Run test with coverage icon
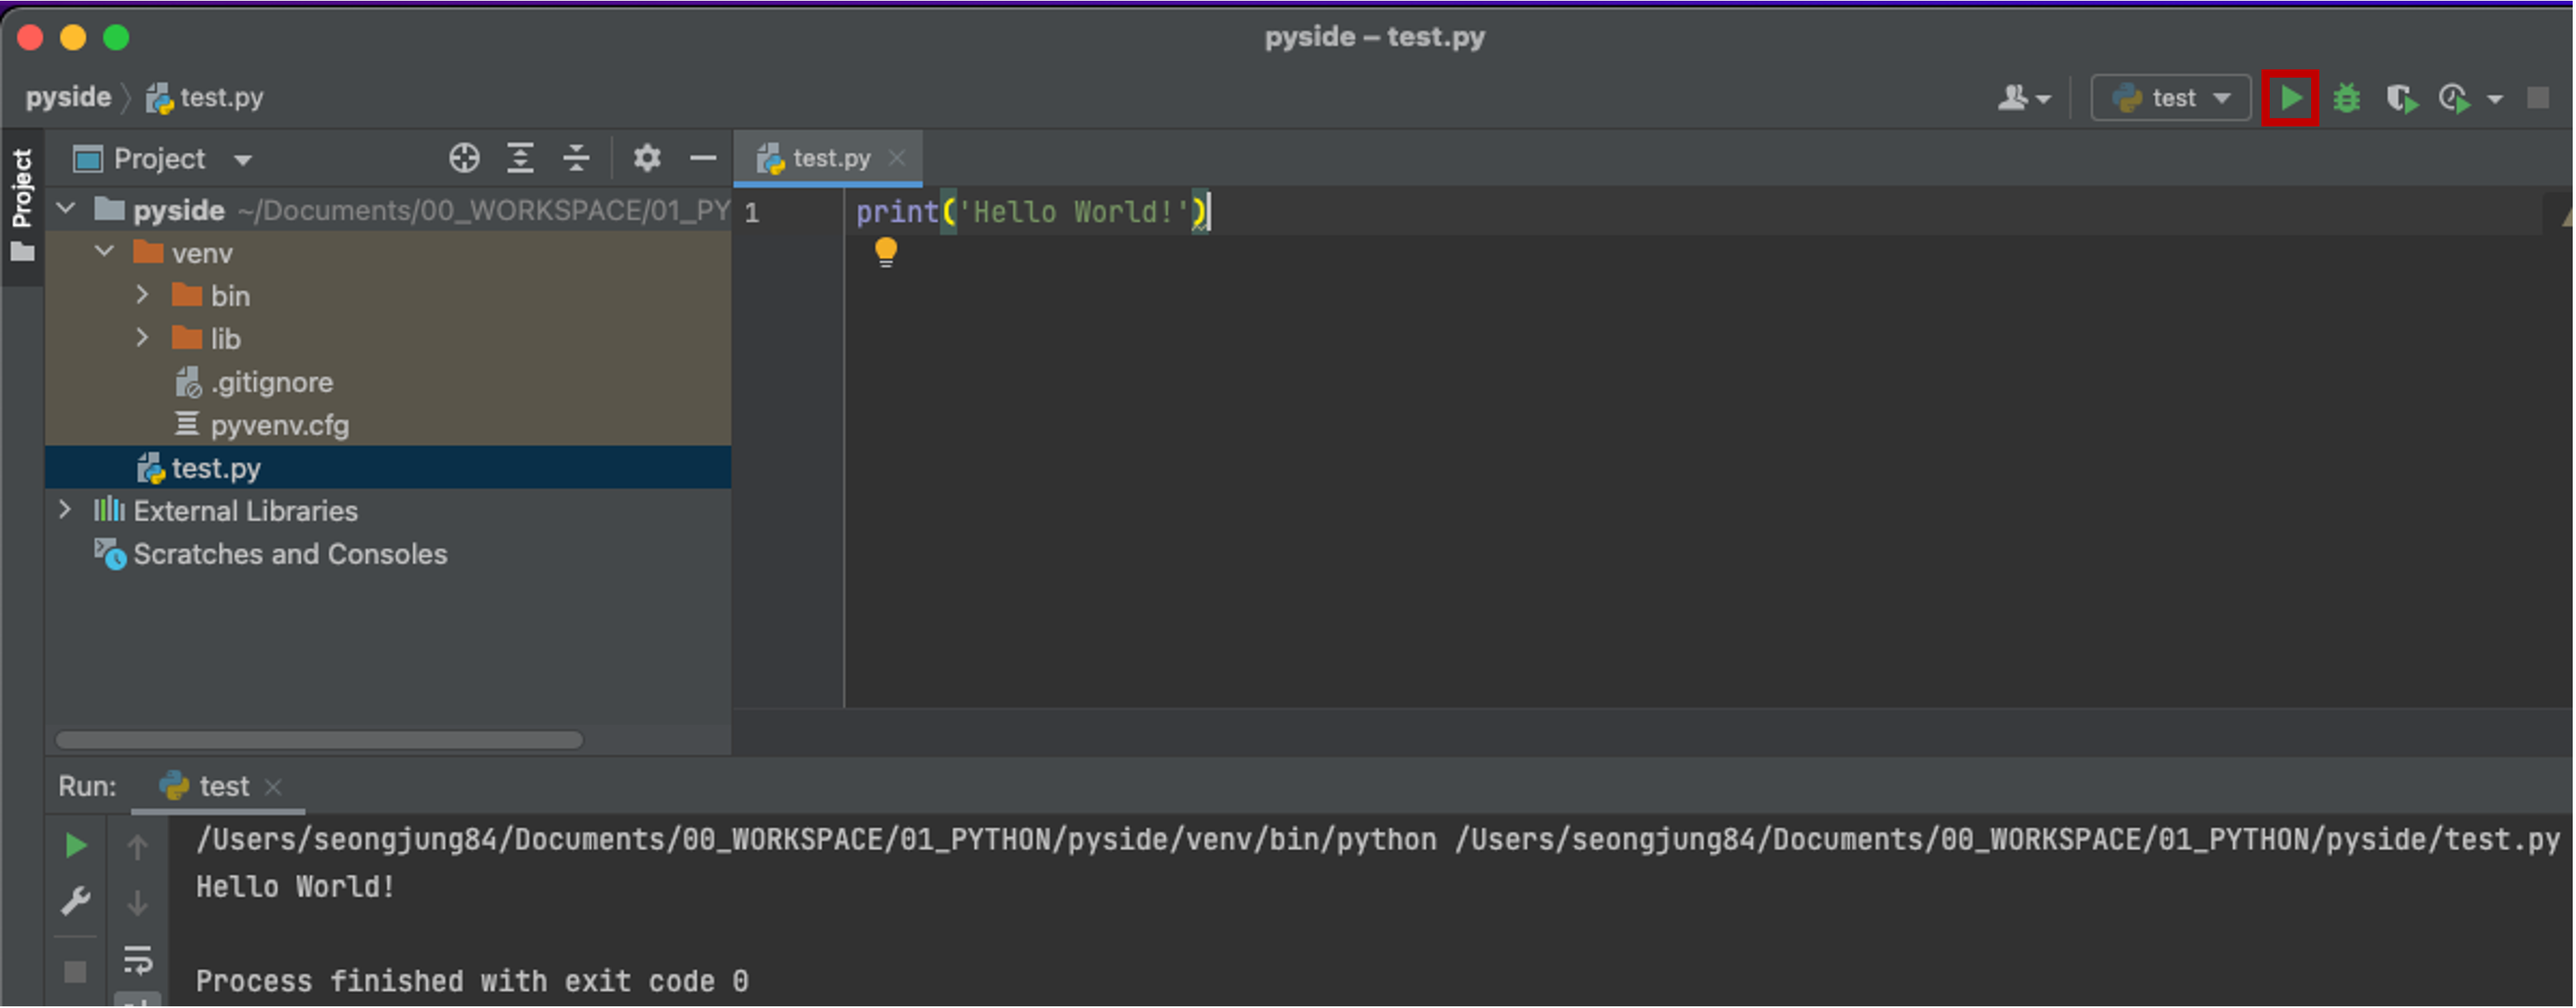Image resolution: width=2576 pixels, height=1008 pixels. pos(2402,98)
